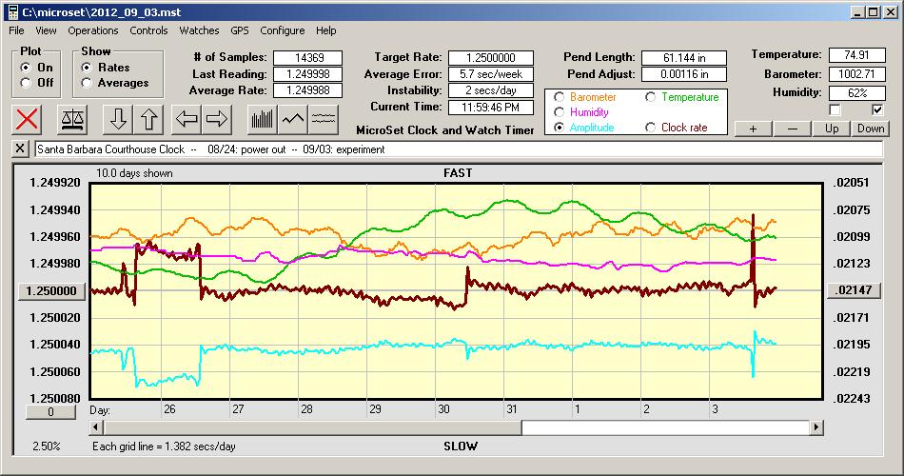Click the Pend Adjust field
Viewport: 904px width, 476px height.
click(684, 74)
